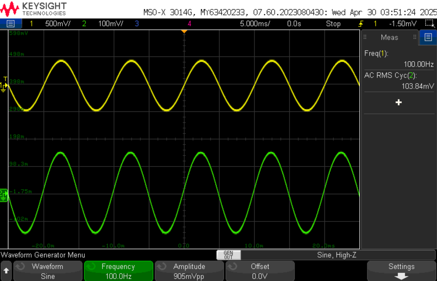
Task: Click the channel 2 ground level marker
Action: click(x=4, y=195)
